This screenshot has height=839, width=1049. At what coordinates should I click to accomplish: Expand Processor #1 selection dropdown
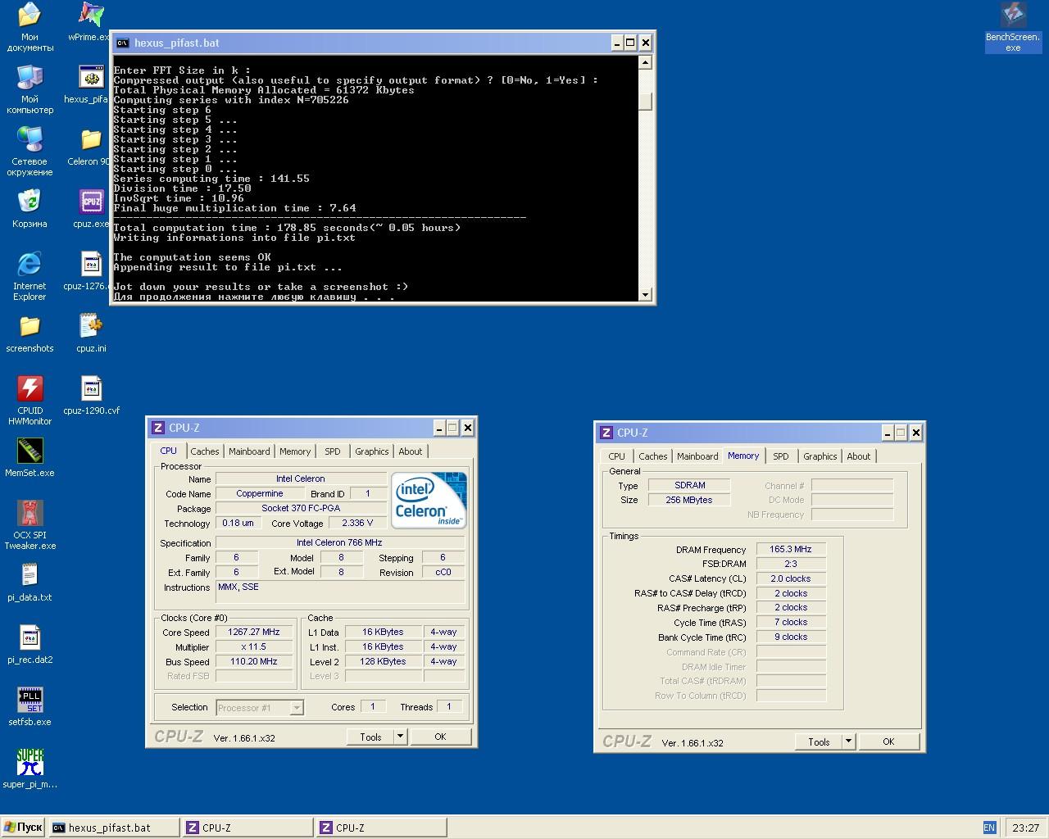(x=297, y=708)
